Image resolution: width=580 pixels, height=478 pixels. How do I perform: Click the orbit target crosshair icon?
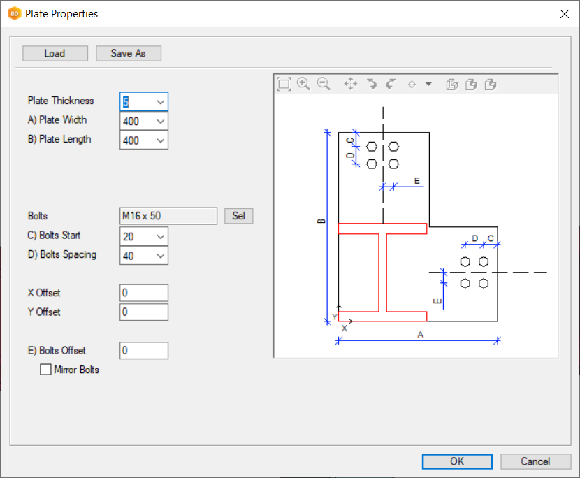[x=412, y=85]
